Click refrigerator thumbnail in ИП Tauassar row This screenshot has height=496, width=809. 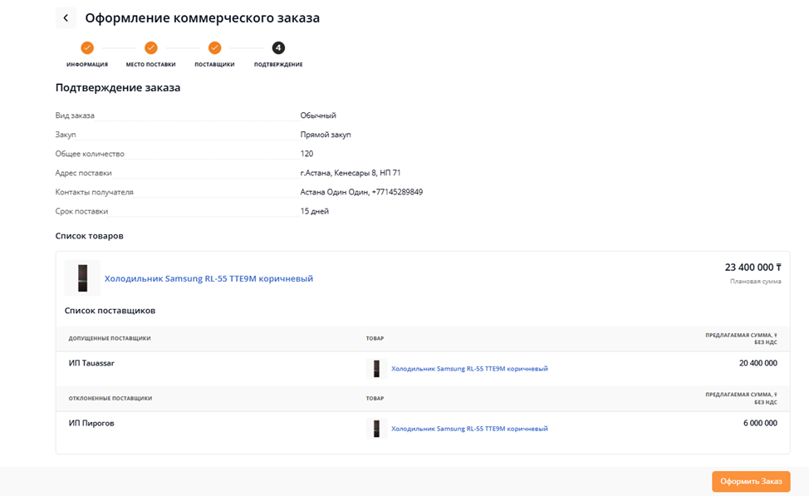click(x=376, y=369)
